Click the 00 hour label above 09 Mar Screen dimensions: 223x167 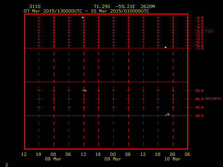point(113,154)
